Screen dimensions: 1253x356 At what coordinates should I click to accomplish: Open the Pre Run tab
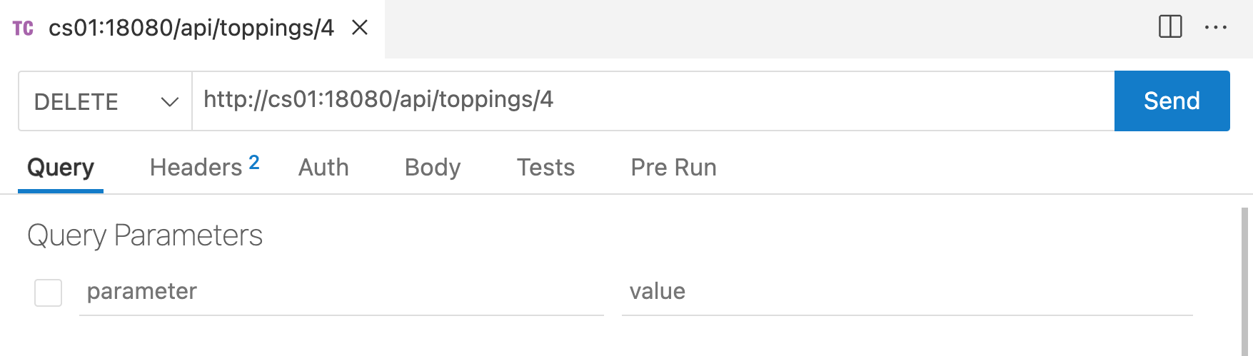point(673,167)
